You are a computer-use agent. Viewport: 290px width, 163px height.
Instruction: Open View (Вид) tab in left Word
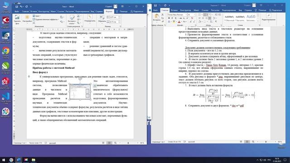92,11
